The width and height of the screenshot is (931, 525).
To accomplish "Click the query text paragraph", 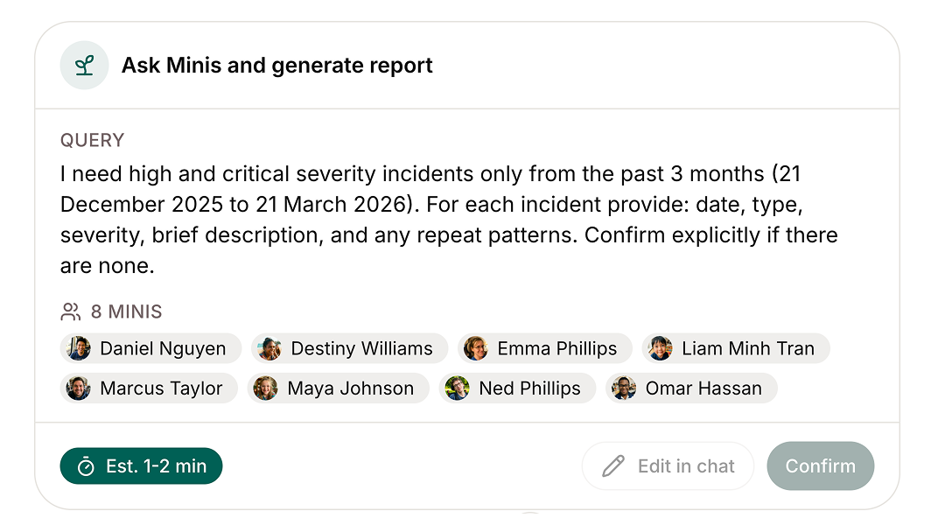I will coord(448,220).
